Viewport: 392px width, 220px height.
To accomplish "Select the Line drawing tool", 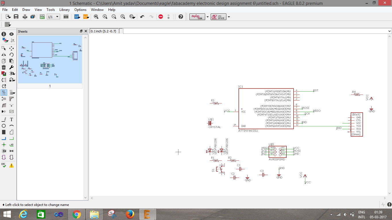I will point(4,119).
